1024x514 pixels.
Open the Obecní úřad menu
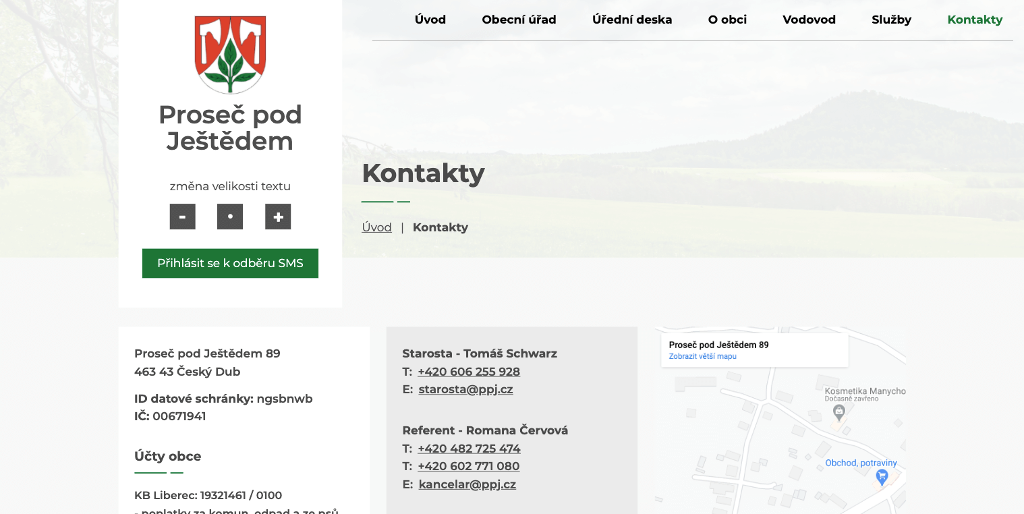519,20
